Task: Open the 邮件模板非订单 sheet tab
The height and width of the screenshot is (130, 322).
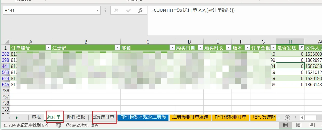Action: click(230, 117)
